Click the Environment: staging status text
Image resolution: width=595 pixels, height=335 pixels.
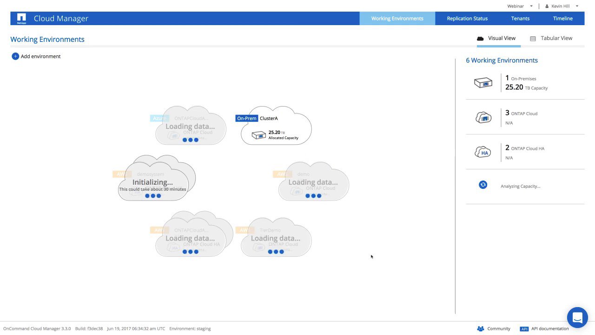click(190, 328)
